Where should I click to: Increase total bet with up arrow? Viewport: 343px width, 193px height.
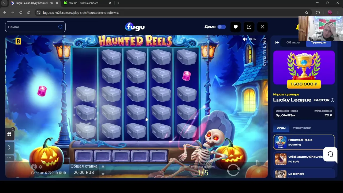(x=103, y=166)
